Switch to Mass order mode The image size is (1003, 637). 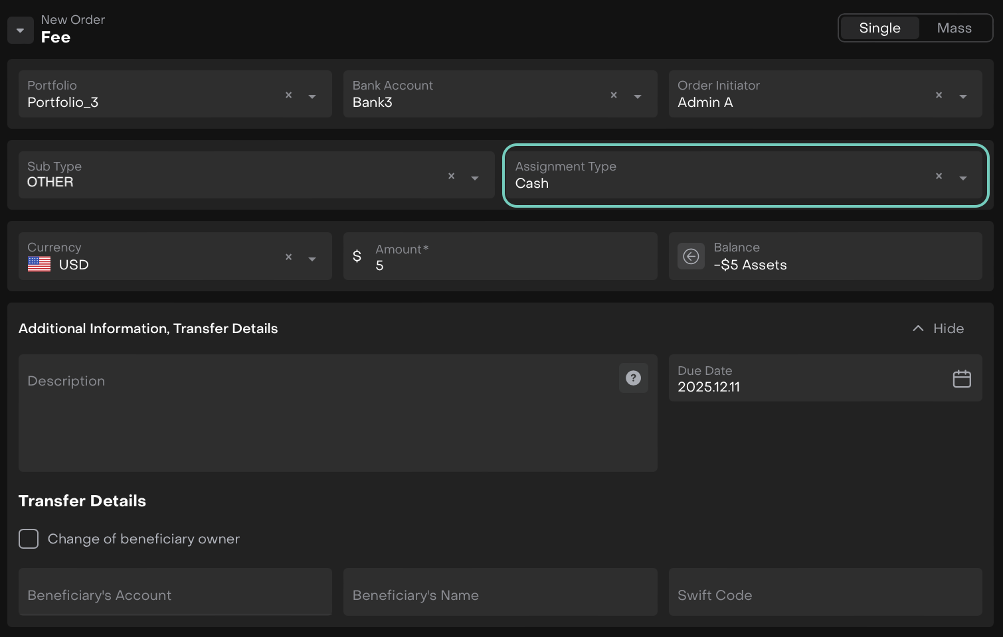point(954,28)
